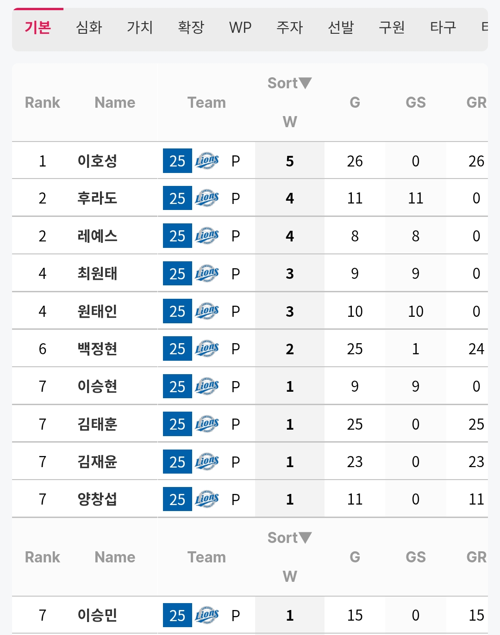Image resolution: width=500 pixels, height=635 pixels.
Task: Click the Lions logo in 이승민 row
Action: pyautogui.click(x=206, y=615)
